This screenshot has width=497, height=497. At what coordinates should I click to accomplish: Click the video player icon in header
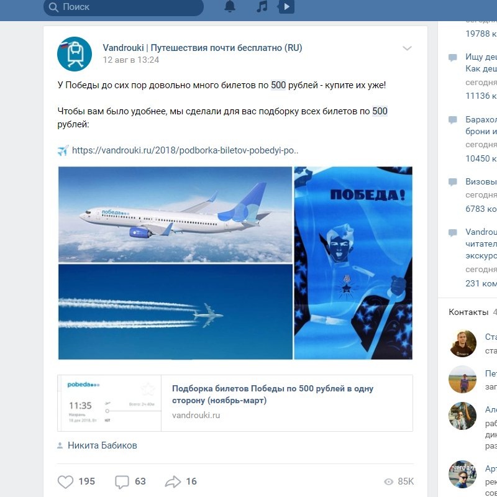tap(286, 6)
